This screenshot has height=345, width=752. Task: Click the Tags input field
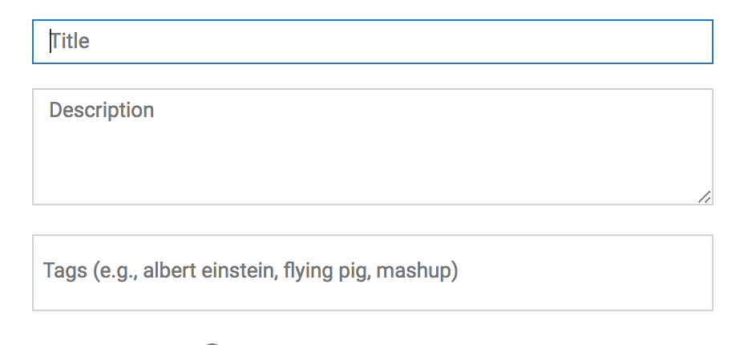click(372, 272)
